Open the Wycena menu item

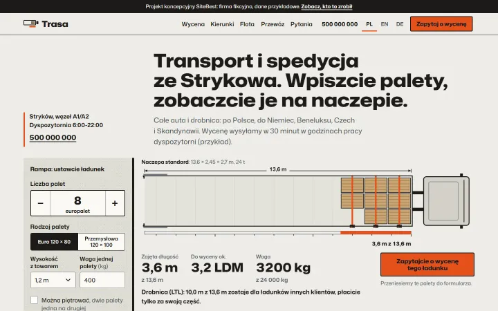click(193, 24)
